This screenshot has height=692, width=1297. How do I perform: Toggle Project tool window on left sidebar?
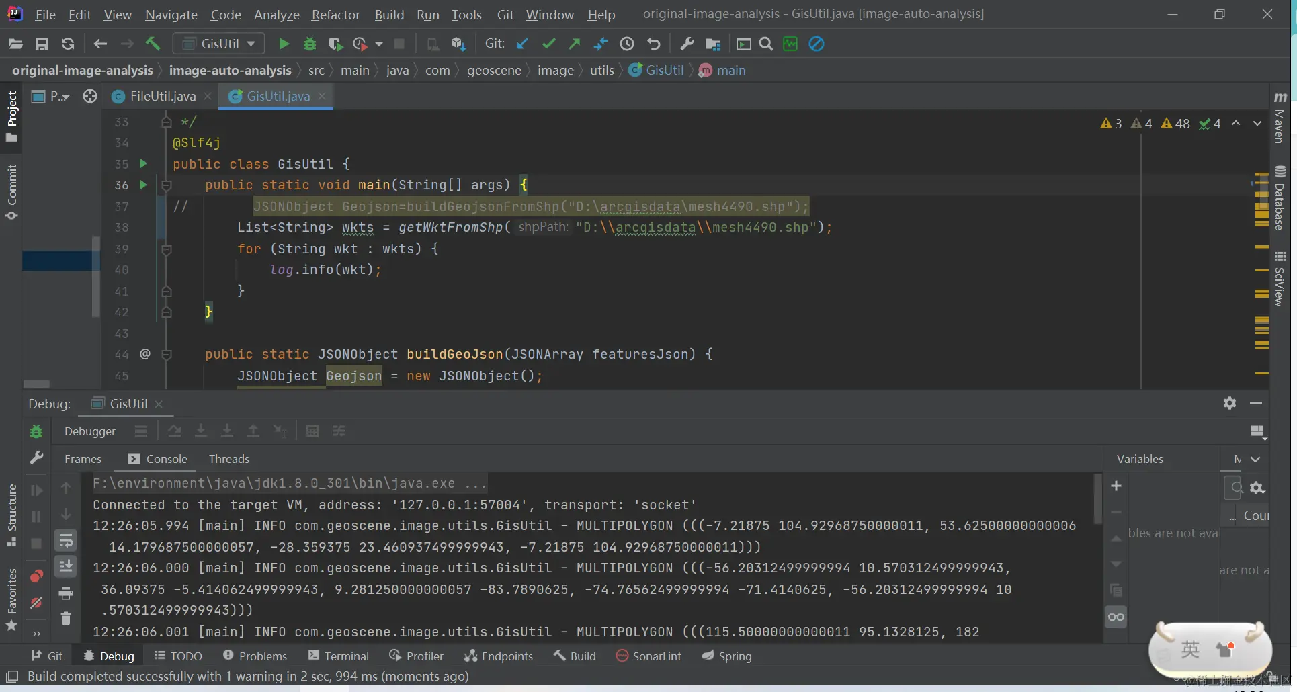pos(11,116)
